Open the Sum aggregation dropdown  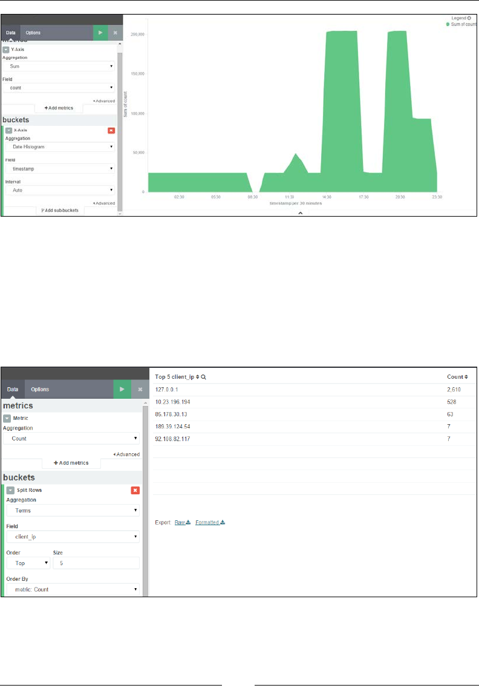click(59, 66)
